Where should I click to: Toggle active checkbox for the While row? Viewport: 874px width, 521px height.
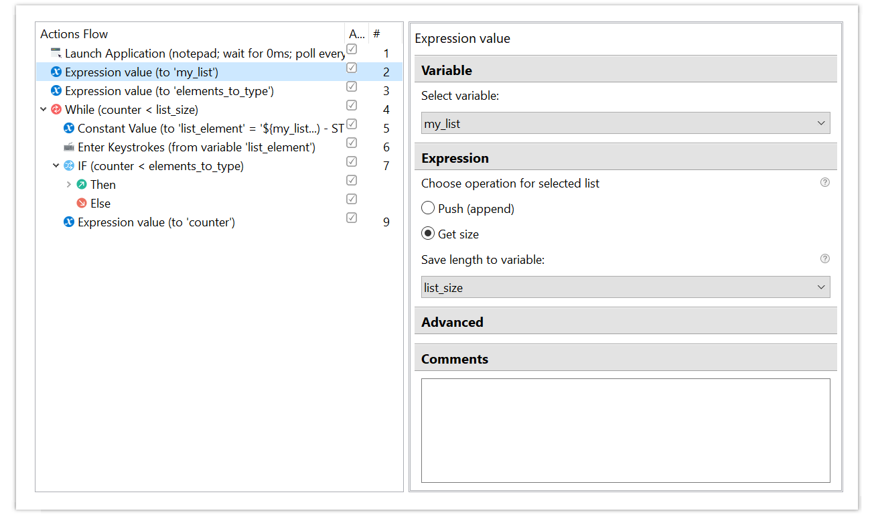[x=352, y=105]
